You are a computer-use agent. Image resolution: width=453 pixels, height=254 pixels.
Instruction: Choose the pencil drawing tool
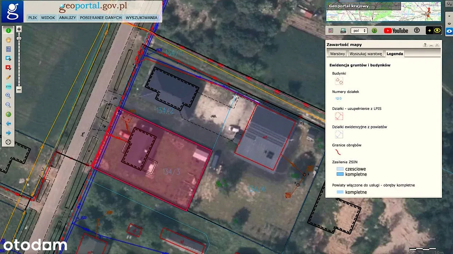click(8, 77)
